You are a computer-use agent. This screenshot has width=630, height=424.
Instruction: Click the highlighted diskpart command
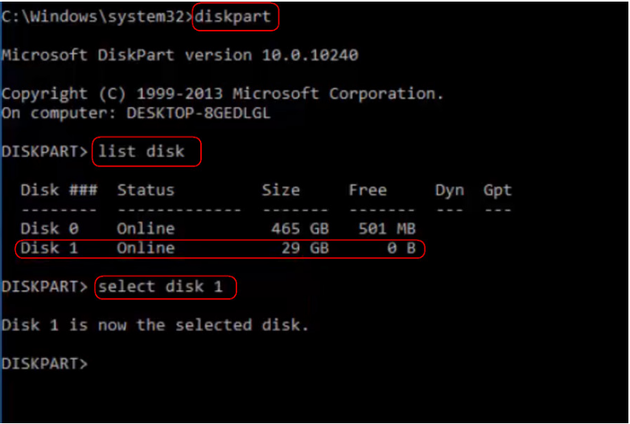point(233,16)
